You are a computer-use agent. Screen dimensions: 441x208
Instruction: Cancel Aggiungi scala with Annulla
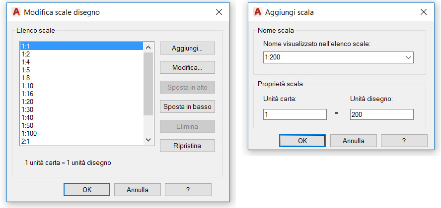353,141
